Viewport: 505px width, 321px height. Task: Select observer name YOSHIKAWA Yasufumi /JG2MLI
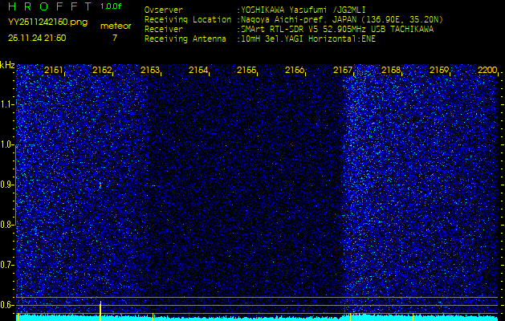click(x=303, y=10)
